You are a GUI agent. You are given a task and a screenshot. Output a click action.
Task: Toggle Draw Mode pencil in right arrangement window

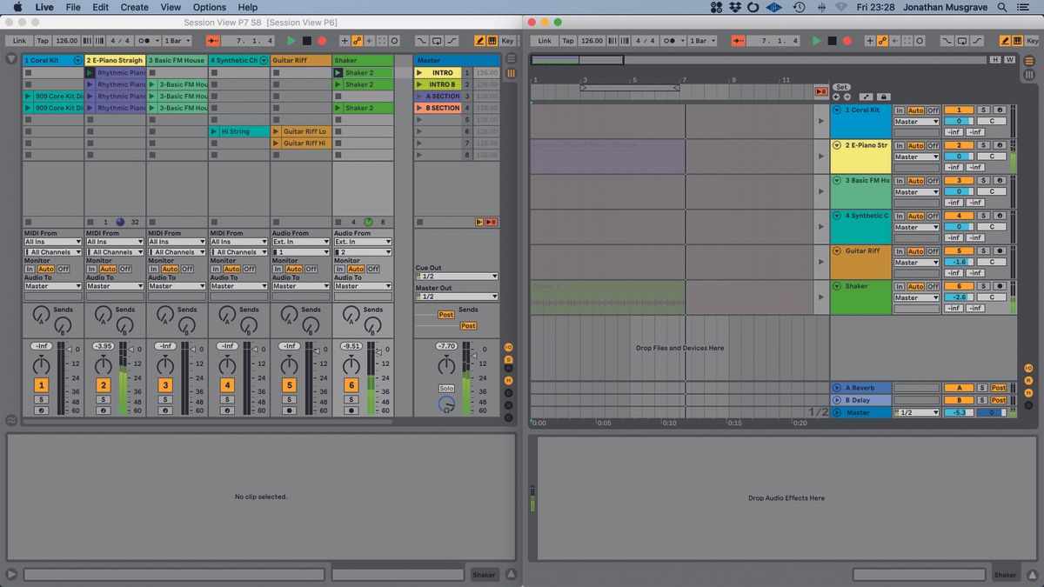click(x=1005, y=41)
